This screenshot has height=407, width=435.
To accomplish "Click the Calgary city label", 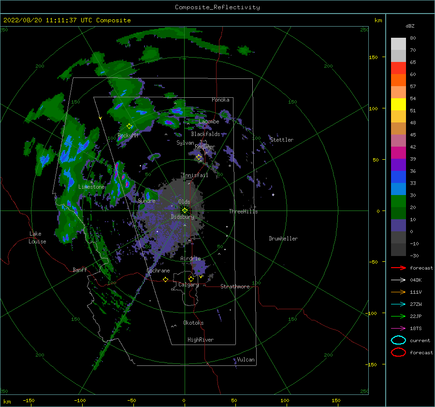I will click(188, 285).
